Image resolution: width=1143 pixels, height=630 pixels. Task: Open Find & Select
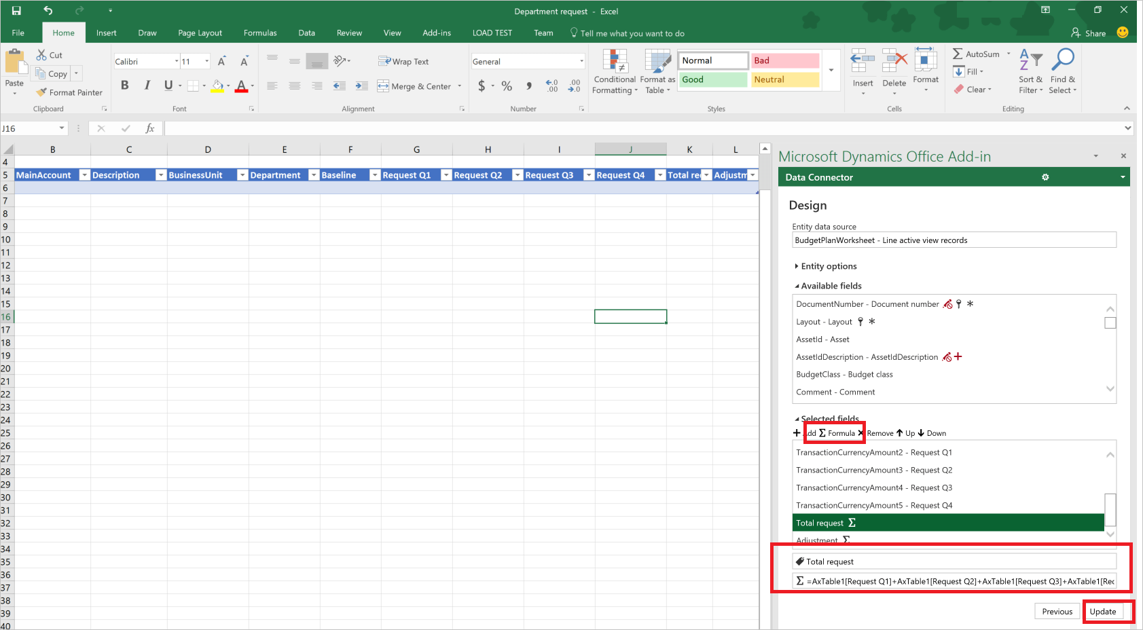click(x=1062, y=71)
